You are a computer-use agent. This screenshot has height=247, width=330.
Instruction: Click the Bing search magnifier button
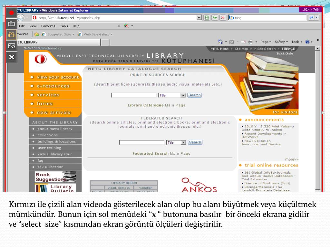coord(311,18)
